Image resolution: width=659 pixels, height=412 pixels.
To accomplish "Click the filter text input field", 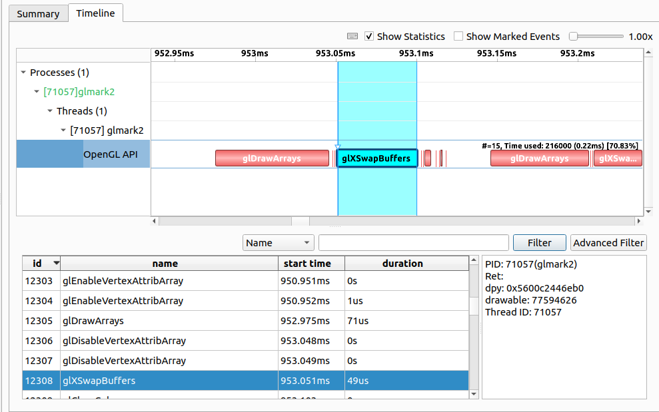I will click(x=413, y=243).
